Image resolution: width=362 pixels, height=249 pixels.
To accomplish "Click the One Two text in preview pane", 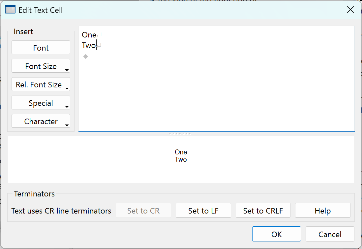I will point(181,156).
